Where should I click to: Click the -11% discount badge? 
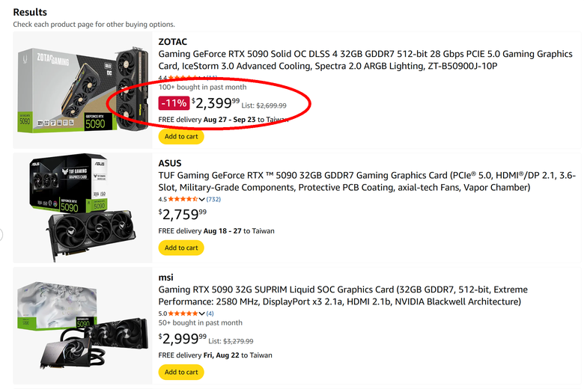click(x=174, y=103)
